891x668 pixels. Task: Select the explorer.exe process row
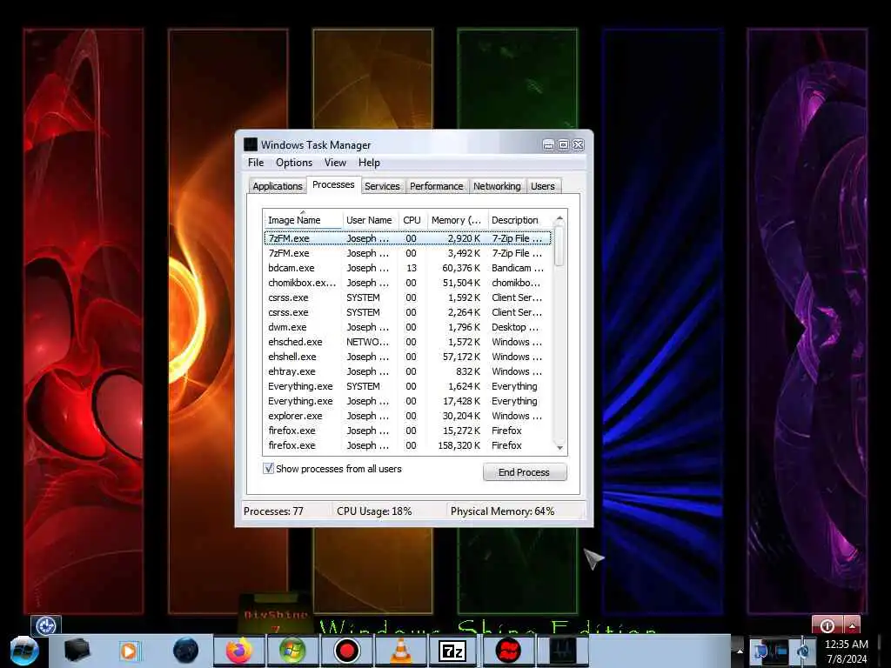coord(408,416)
